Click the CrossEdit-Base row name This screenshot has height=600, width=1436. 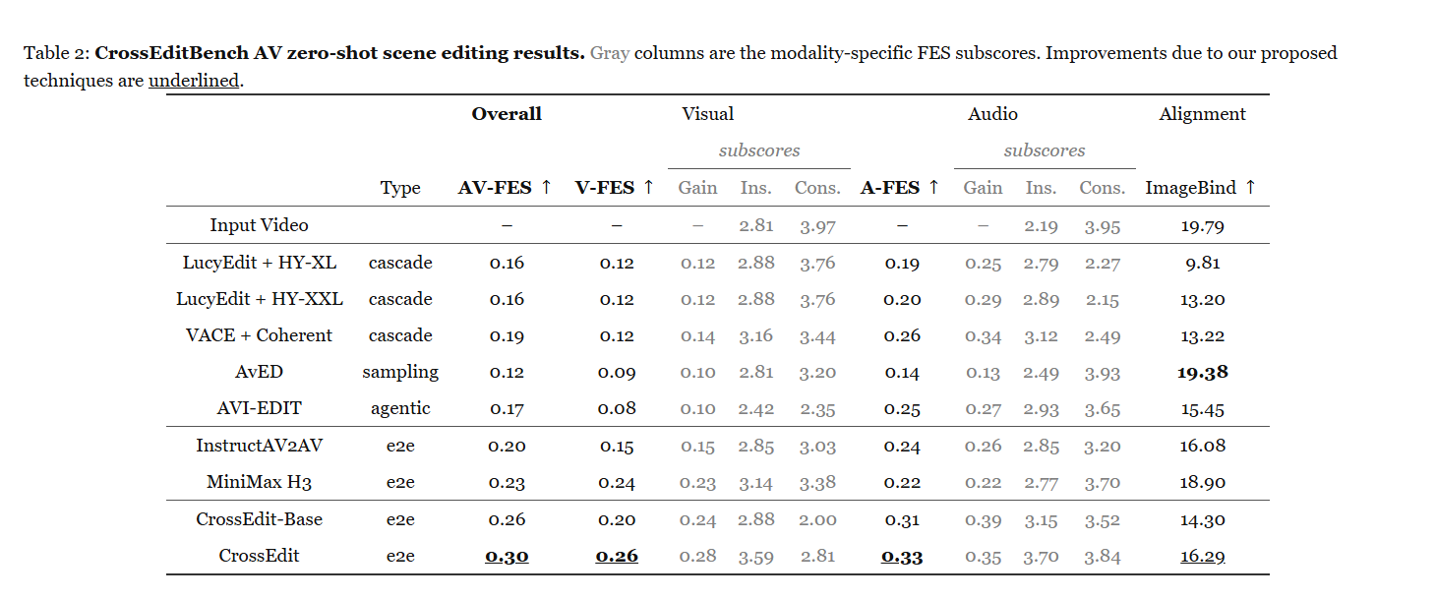pyautogui.click(x=259, y=519)
